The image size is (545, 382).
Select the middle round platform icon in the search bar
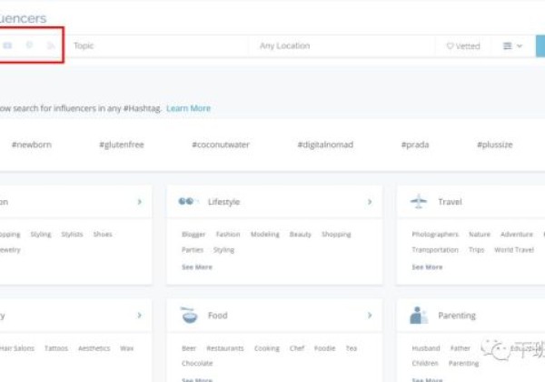click(x=30, y=45)
